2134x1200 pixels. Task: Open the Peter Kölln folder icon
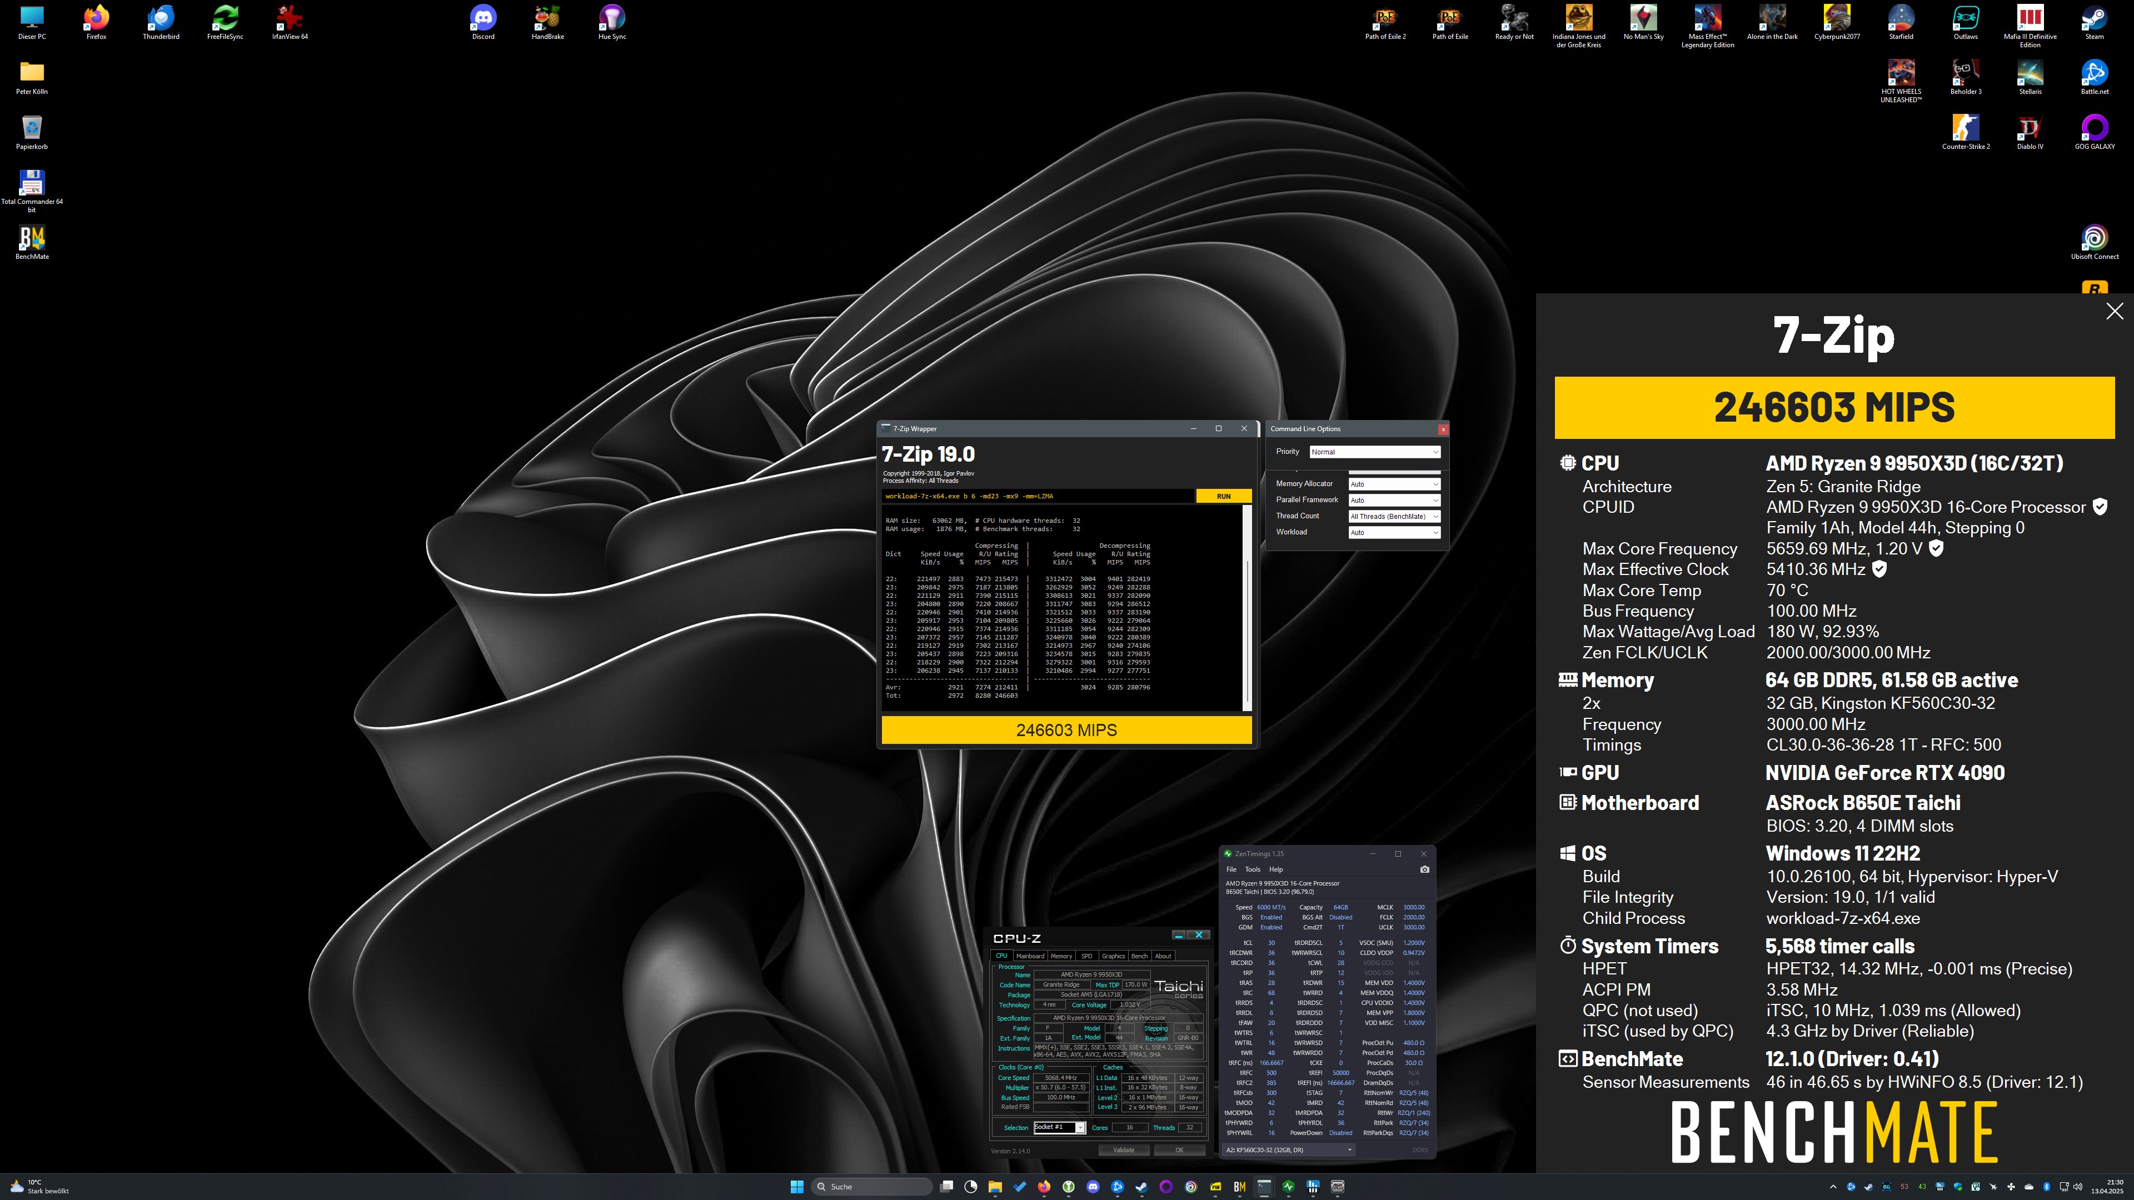[x=32, y=77]
